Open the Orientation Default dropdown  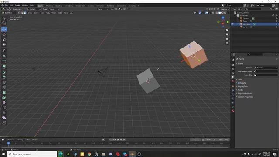click(34, 9)
